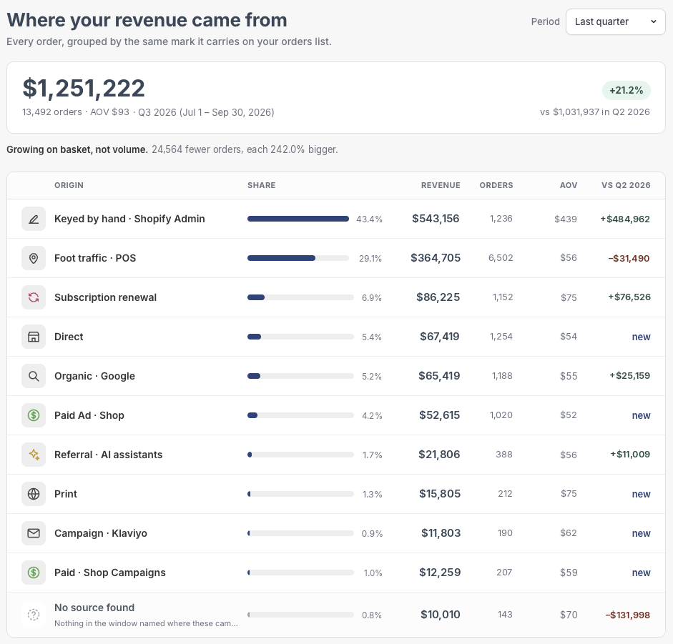Click the magnifier icon for Organic Google
Image resolution: width=673 pixels, height=644 pixels.
click(34, 376)
